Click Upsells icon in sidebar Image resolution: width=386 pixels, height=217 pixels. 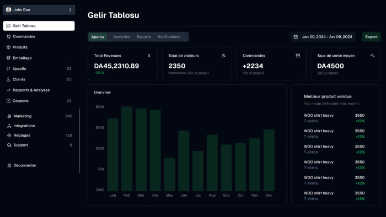[x=8, y=69]
